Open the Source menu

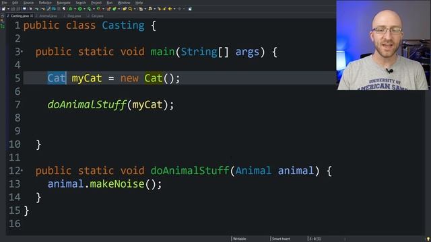pyautogui.click(x=28, y=3)
